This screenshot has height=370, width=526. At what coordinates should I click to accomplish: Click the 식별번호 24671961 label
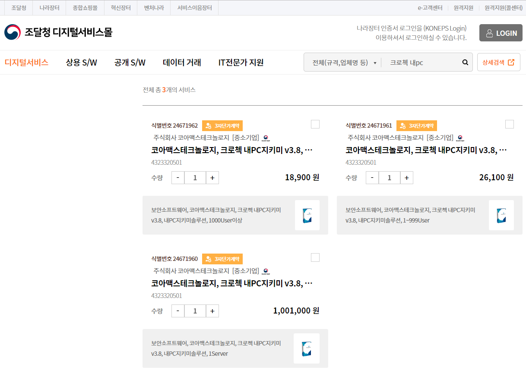[x=369, y=126]
